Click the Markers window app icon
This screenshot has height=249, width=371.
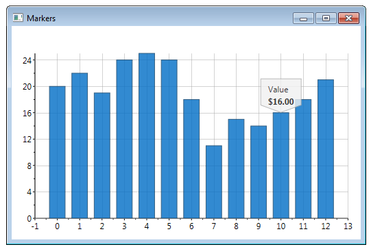click(x=18, y=18)
